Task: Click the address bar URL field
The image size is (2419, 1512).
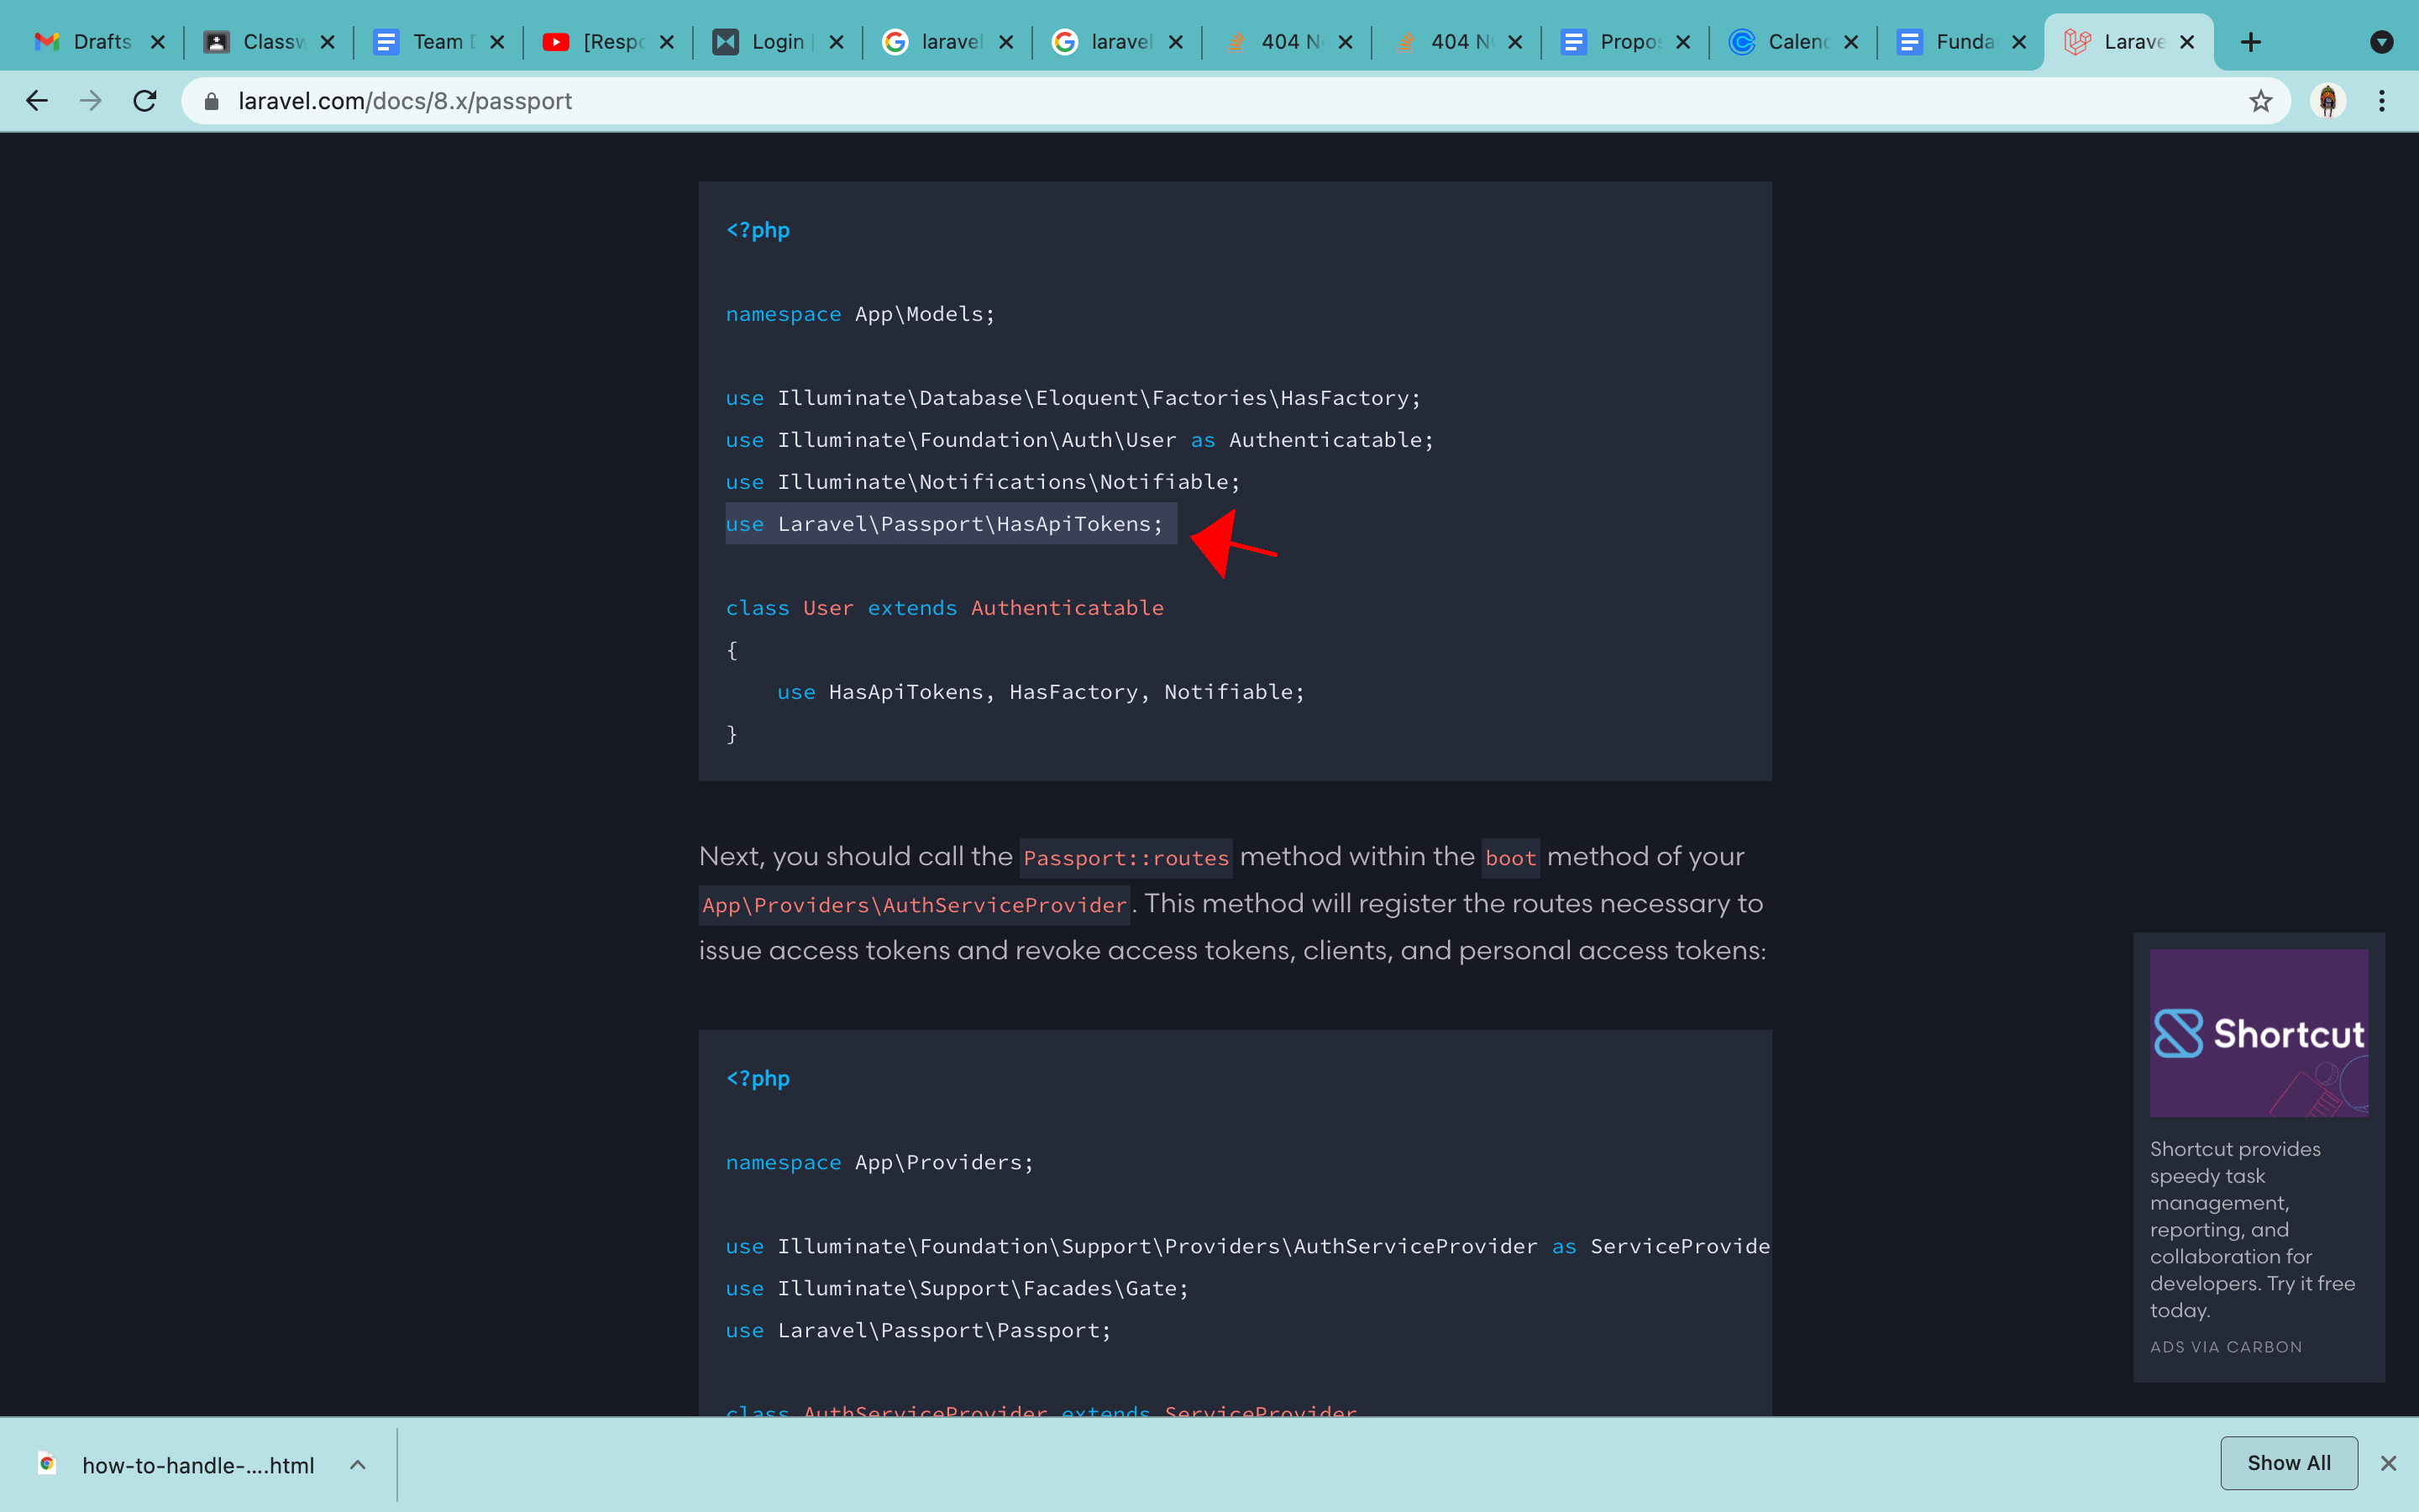Action: click(1236, 101)
